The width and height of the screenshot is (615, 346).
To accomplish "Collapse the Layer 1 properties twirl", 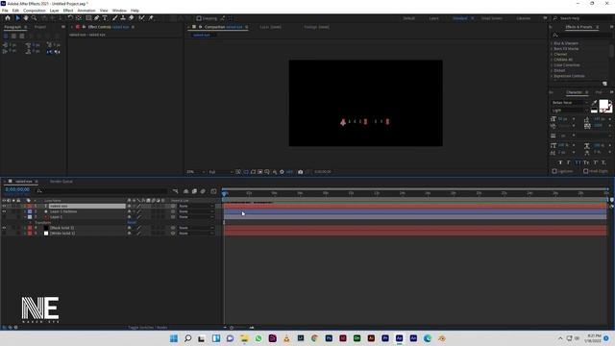I will (25, 217).
